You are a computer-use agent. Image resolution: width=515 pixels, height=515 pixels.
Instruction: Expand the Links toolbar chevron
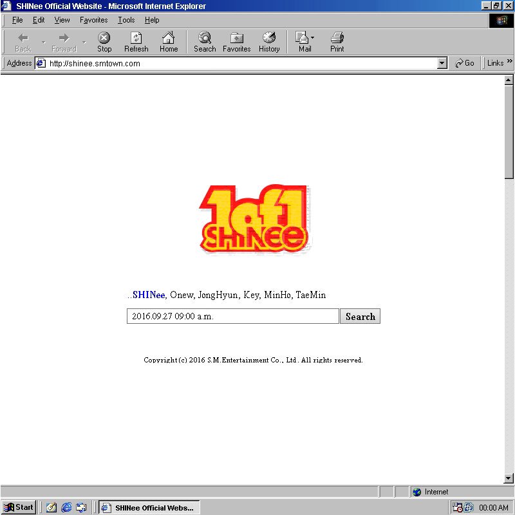point(509,61)
